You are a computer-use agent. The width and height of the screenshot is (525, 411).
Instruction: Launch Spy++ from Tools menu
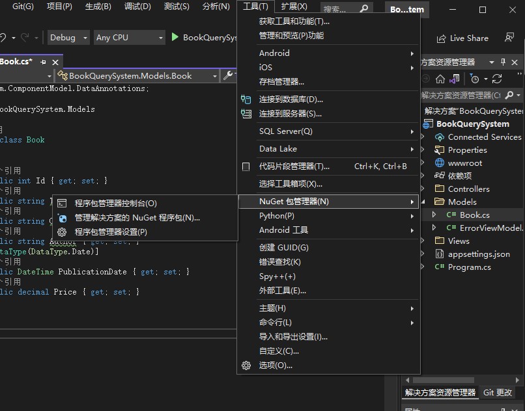[x=328, y=276]
